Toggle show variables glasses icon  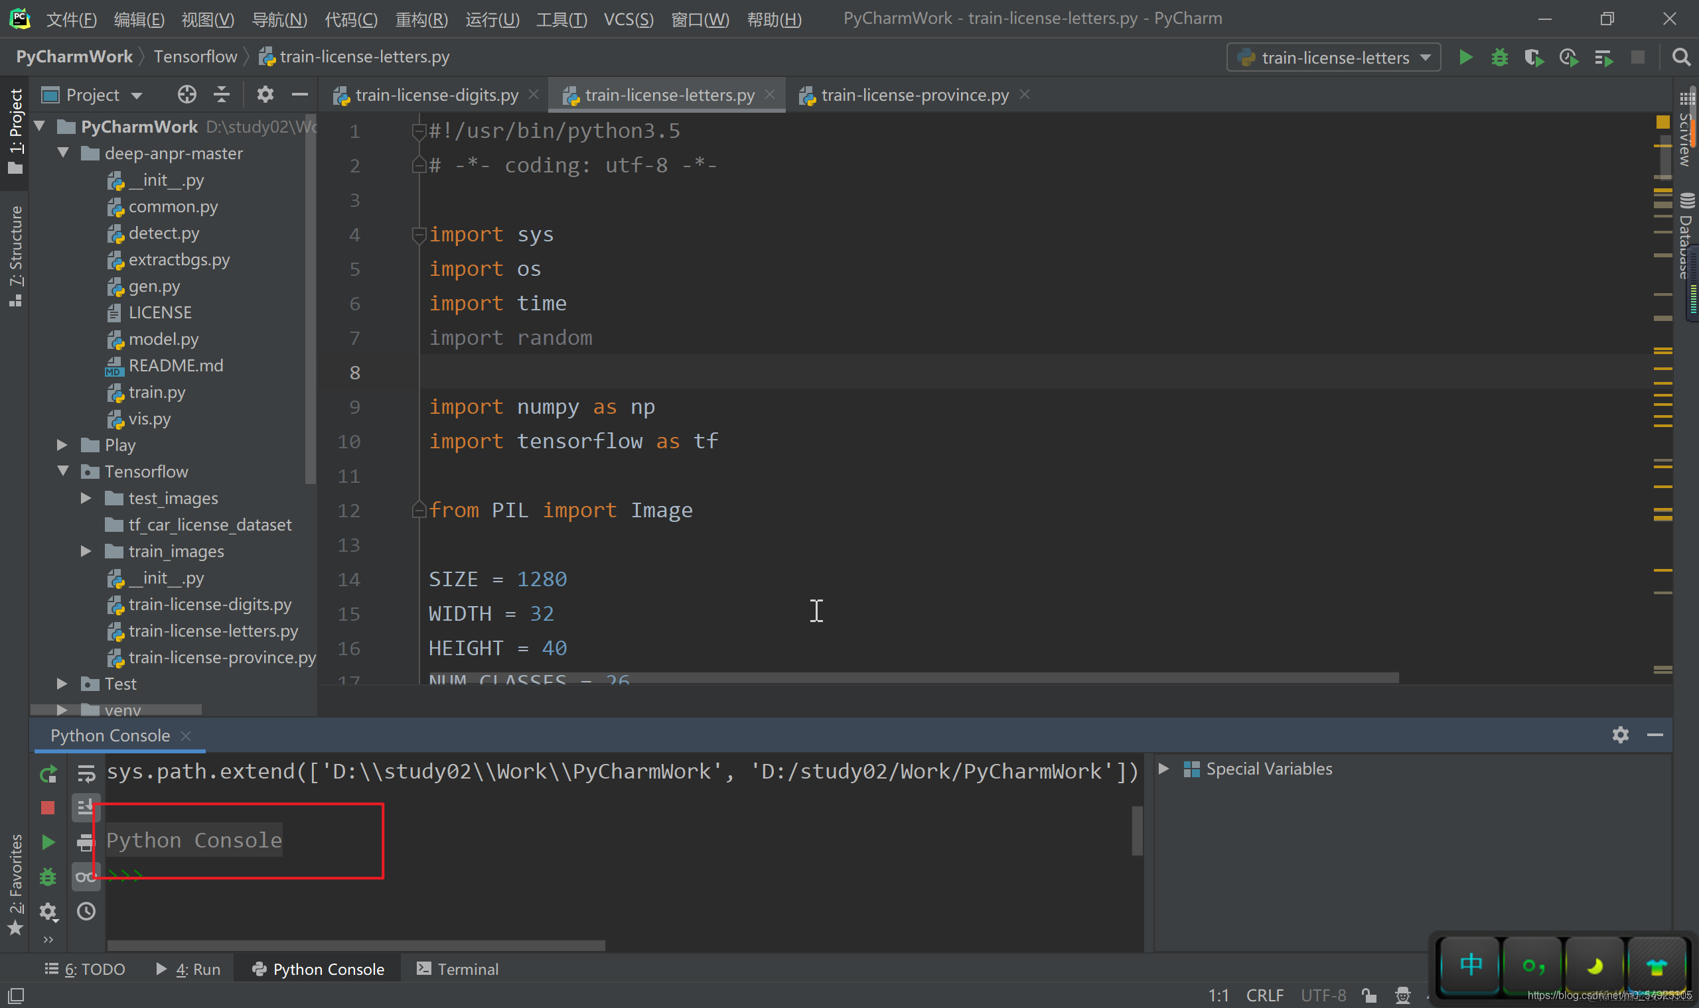[86, 876]
